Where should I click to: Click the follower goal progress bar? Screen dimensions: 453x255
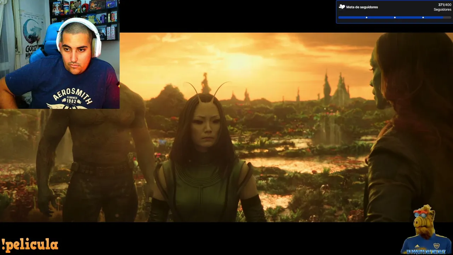point(395,17)
